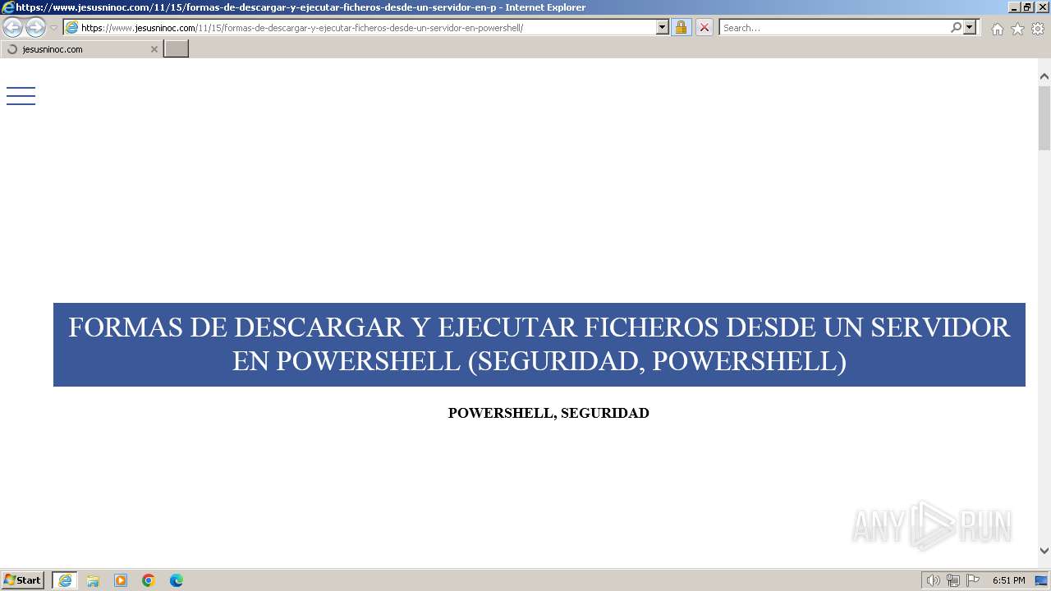Open the Favorites star icon
The width and height of the screenshot is (1051, 591).
coord(1017,29)
